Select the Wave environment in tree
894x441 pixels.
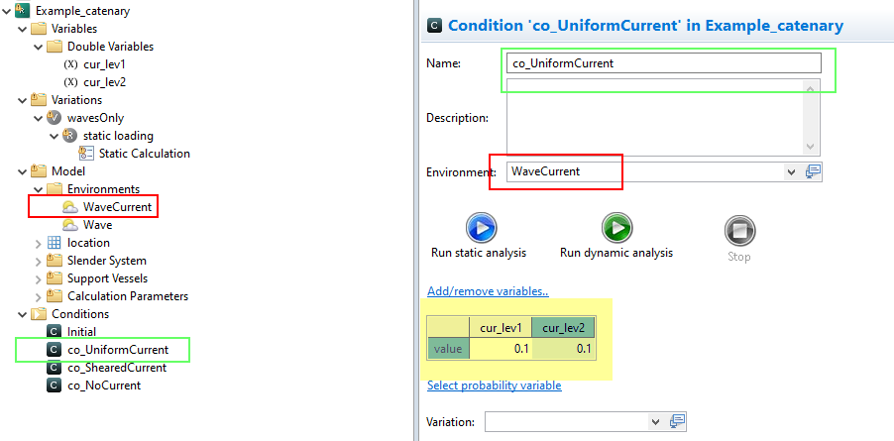pyautogui.click(x=97, y=225)
